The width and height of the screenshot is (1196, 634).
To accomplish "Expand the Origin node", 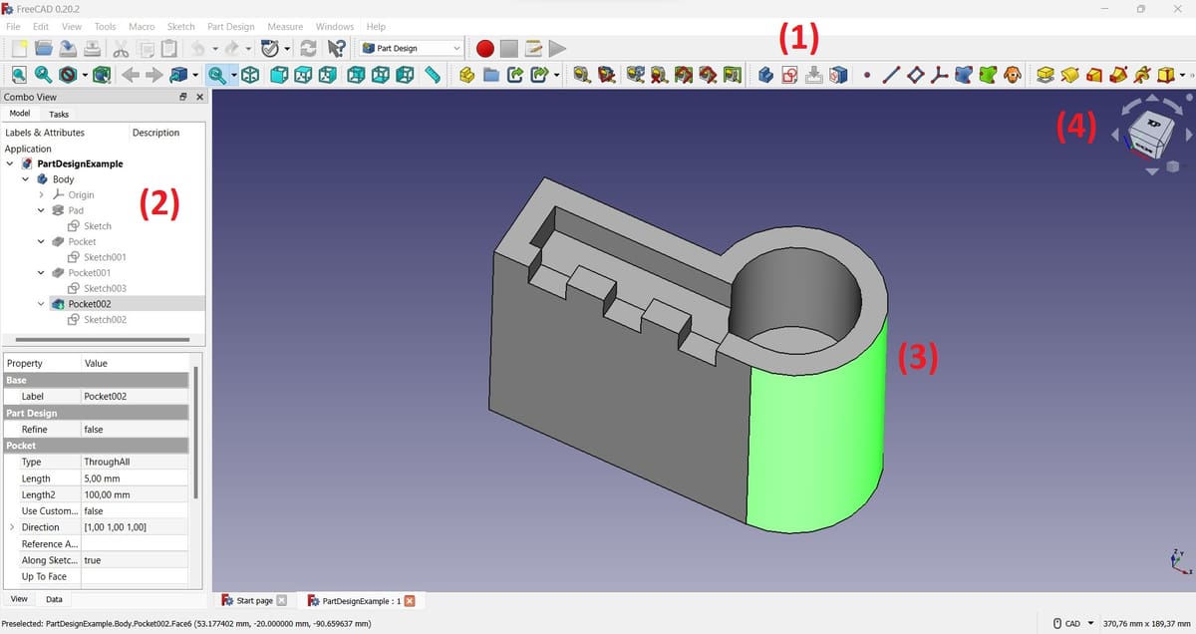I will [41, 195].
